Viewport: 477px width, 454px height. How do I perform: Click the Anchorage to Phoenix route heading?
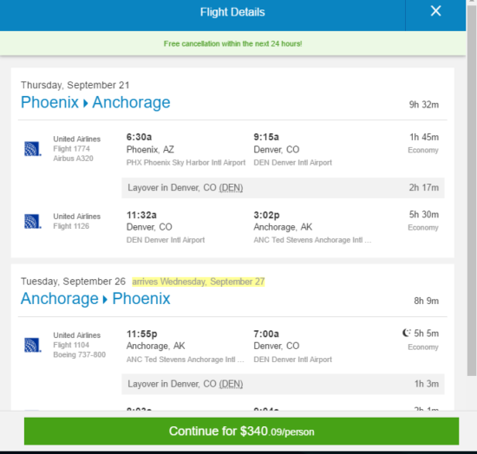click(x=95, y=299)
